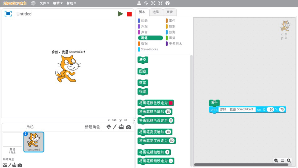298x168 pixels.
Task: Reset scripts area zoom
Action: (x=282, y=161)
